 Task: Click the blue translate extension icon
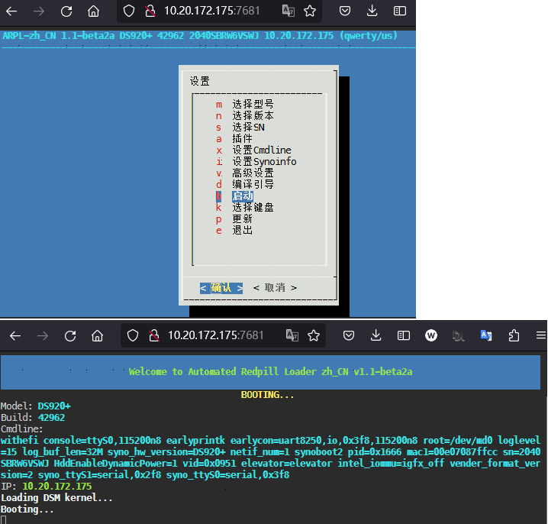coord(486,335)
